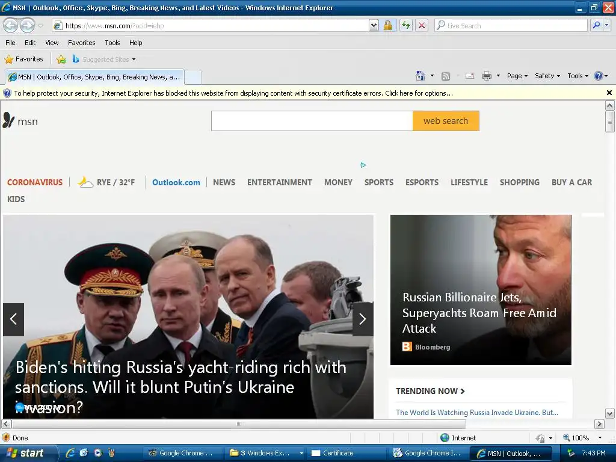Stop loading with the red X icon
The image size is (616, 462).
422,26
